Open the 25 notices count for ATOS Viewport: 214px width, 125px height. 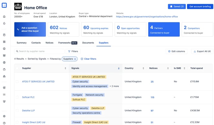(152, 82)
